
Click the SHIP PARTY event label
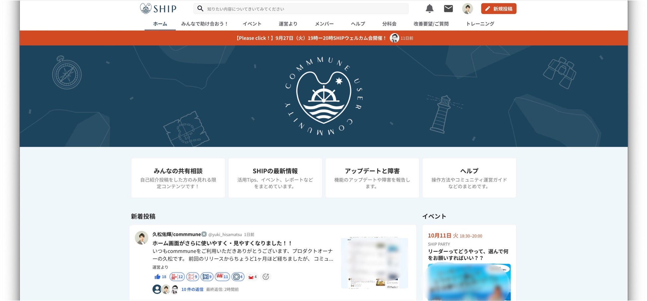tap(439, 244)
